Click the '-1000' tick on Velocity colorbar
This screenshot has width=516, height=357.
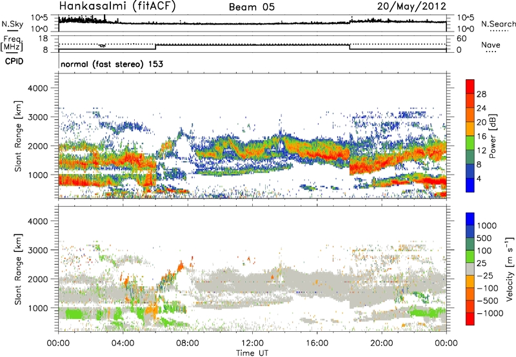click(x=490, y=313)
